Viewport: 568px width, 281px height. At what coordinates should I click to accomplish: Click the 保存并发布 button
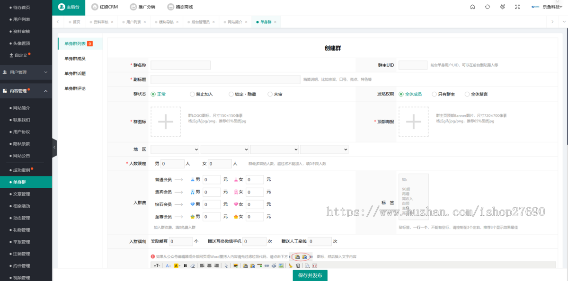click(x=310, y=275)
